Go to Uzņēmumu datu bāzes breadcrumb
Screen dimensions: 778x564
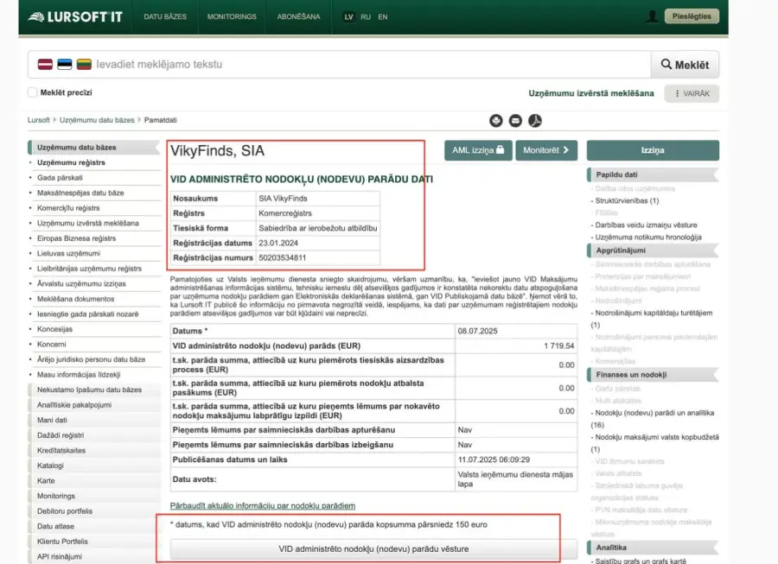97,120
